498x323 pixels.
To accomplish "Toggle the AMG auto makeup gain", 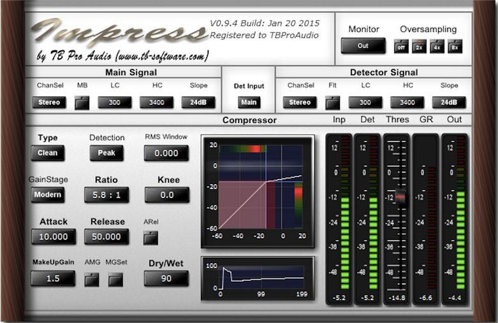I will 92,279.
